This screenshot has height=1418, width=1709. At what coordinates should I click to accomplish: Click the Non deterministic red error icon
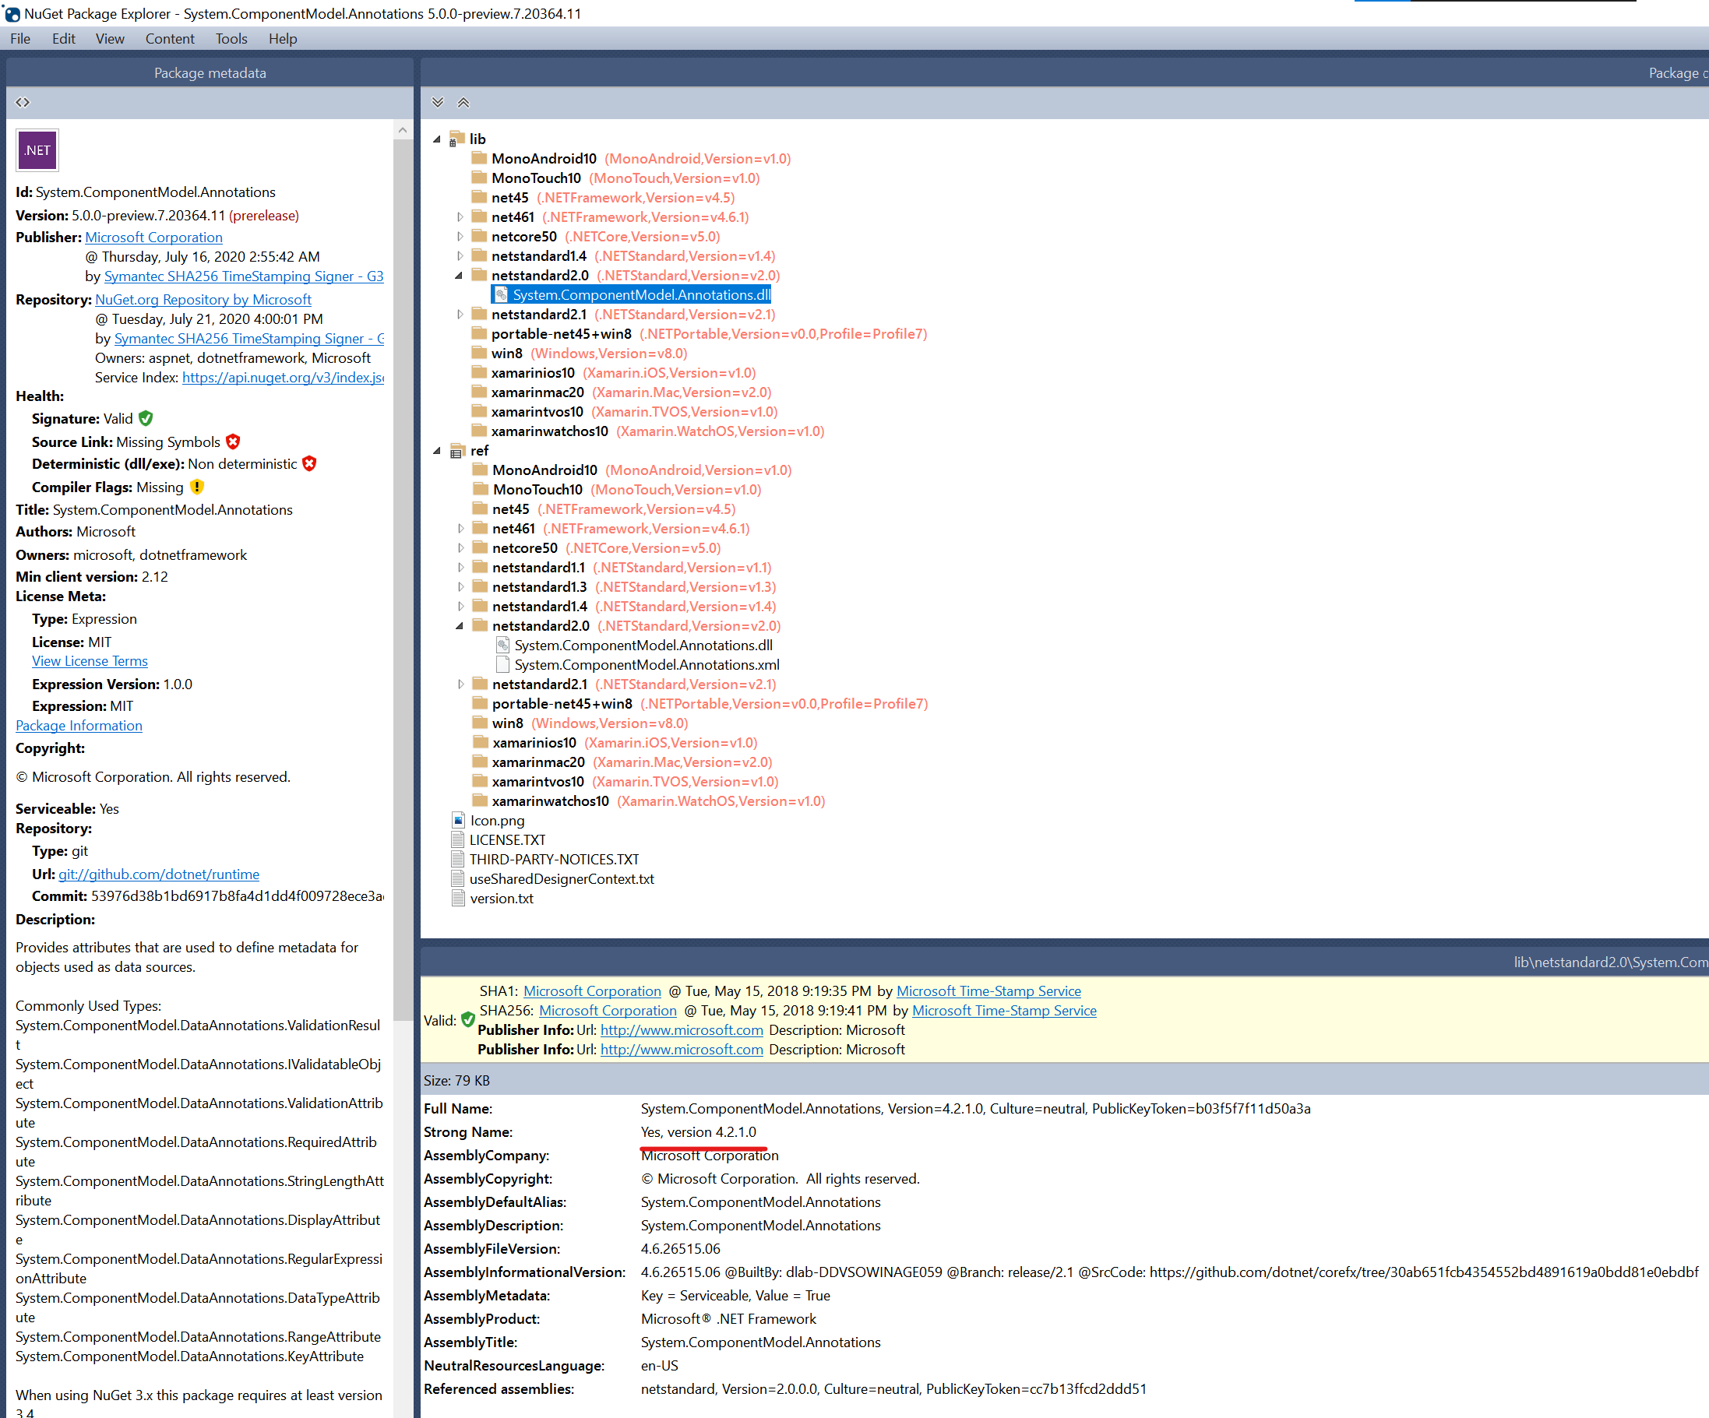click(x=309, y=463)
